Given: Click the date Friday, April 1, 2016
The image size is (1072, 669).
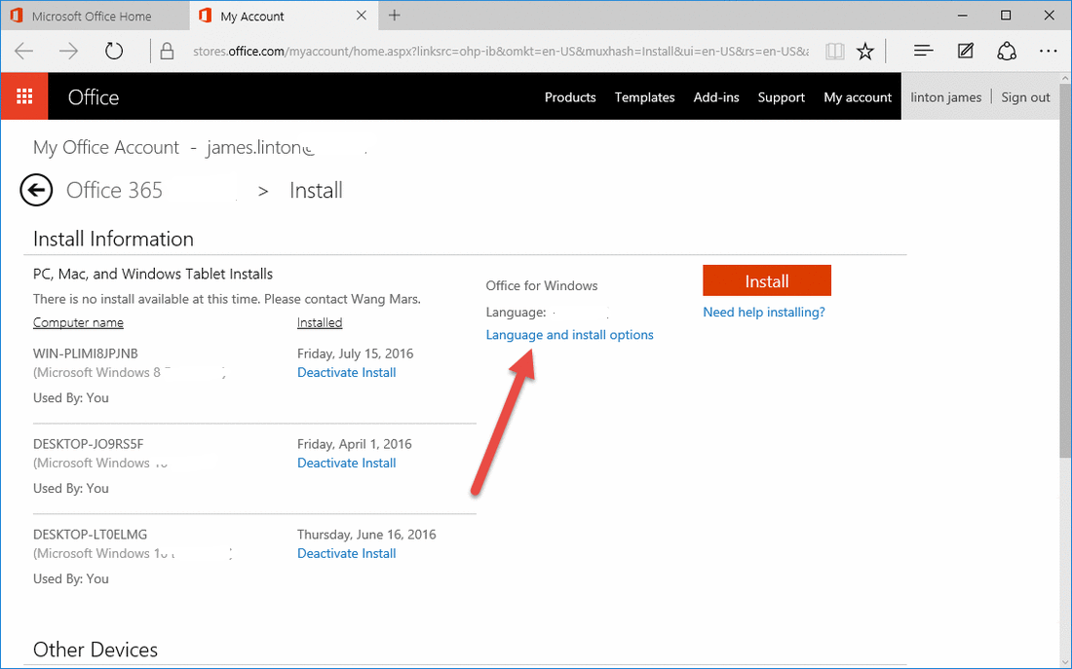Looking at the screenshot, I should 354,444.
